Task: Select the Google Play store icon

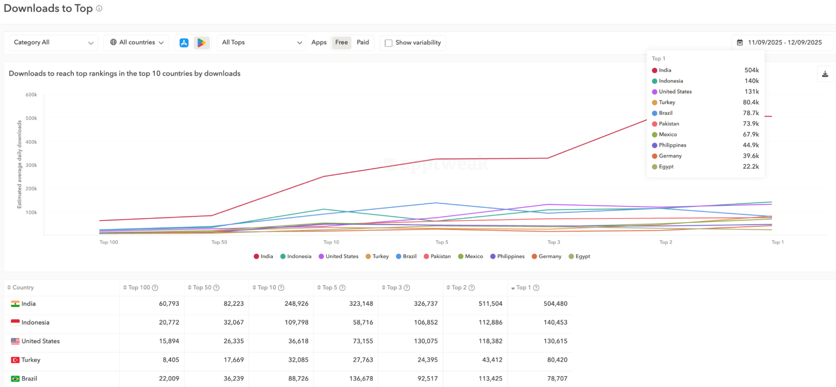Action: point(202,43)
